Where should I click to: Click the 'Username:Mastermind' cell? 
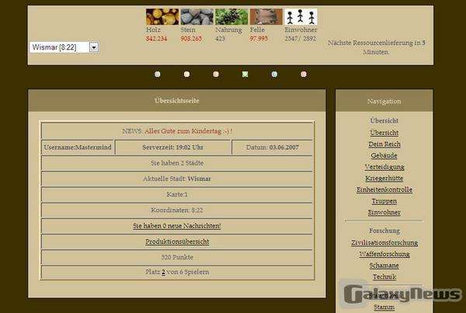[x=78, y=147]
